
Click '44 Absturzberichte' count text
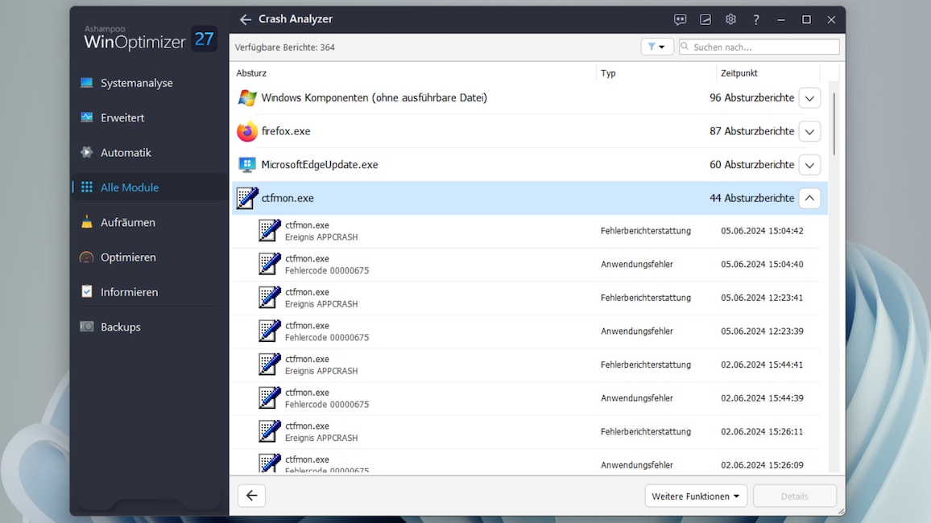(751, 198)
